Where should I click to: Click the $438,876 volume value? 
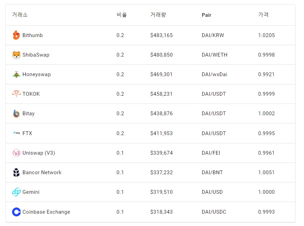(162, 114)
